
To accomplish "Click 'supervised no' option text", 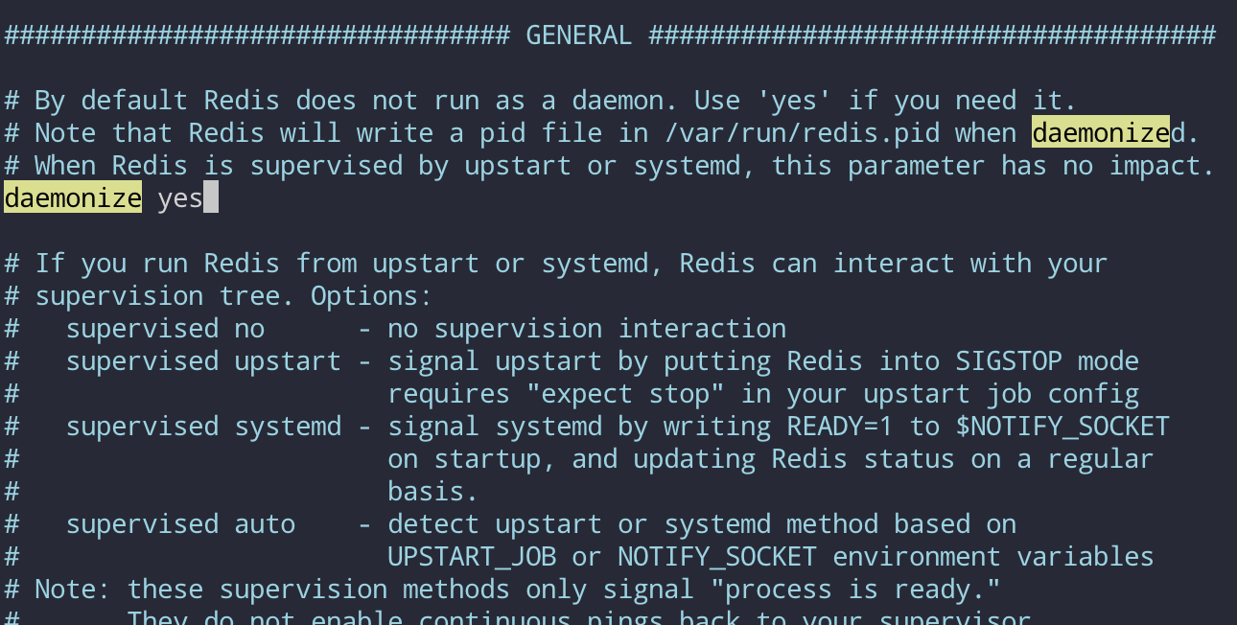I will click(x=165, y=329).
